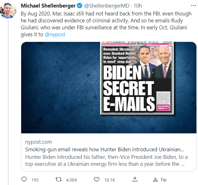Click the retweet arrows icon

(x=59, y=179)
